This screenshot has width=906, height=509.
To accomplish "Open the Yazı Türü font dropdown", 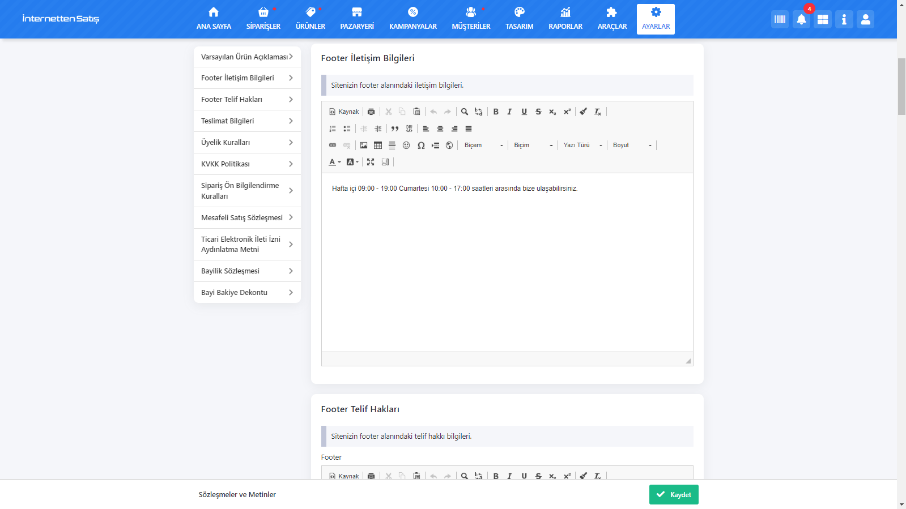I will [x=582, y=146].
